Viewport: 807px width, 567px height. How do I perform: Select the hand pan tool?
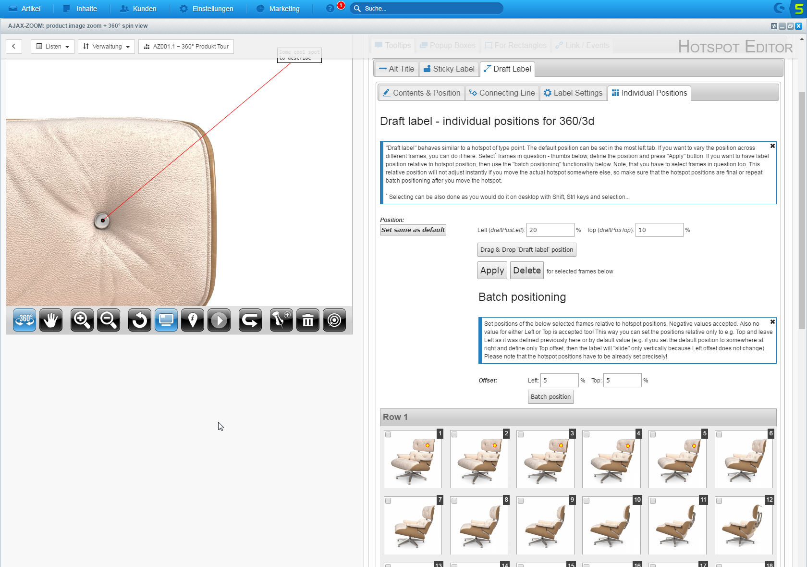(x=51, y=320)
